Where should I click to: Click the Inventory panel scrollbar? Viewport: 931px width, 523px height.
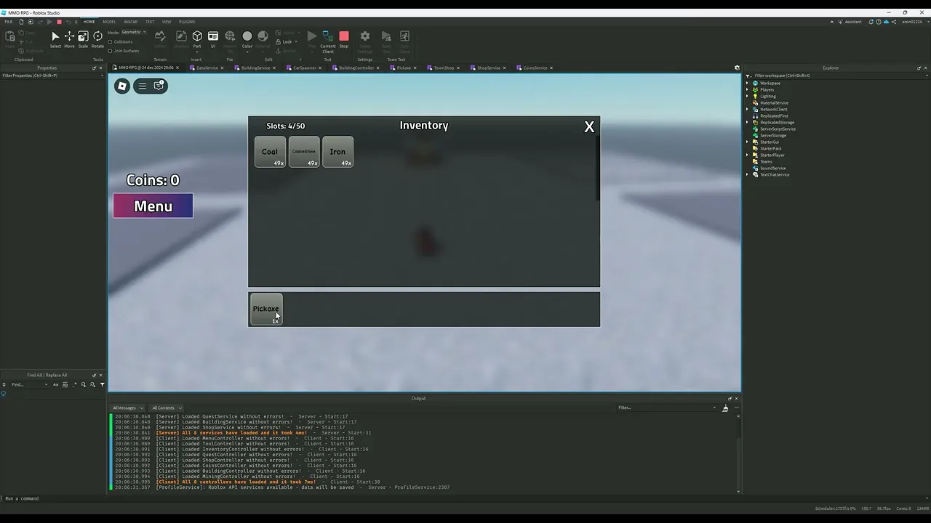click(x=598, y=167)
